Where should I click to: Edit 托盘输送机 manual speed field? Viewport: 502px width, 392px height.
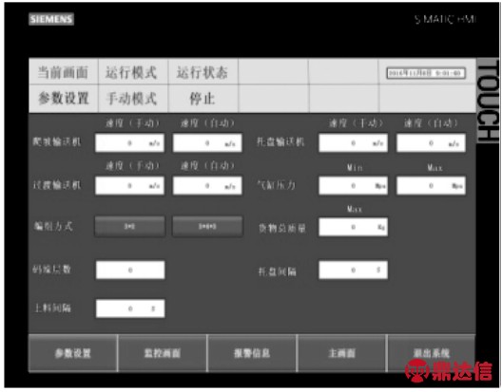click(353, 143)
